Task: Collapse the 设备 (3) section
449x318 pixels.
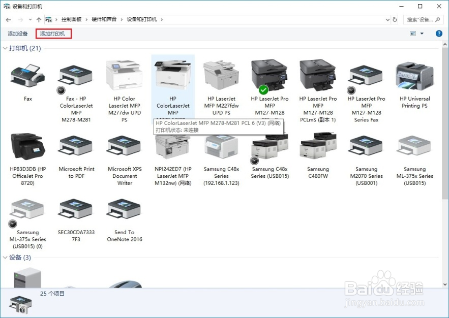Action: [x=5, y=258]
